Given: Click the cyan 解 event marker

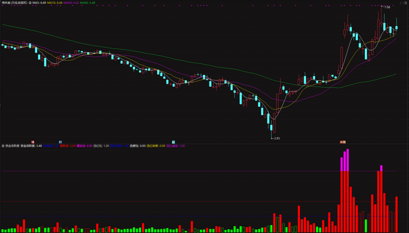Looking at the screenshot, I should pos(173,142).
